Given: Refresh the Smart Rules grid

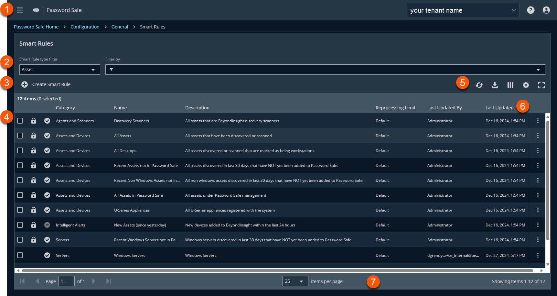Looking at the screenshot, I should pos(479,85).
